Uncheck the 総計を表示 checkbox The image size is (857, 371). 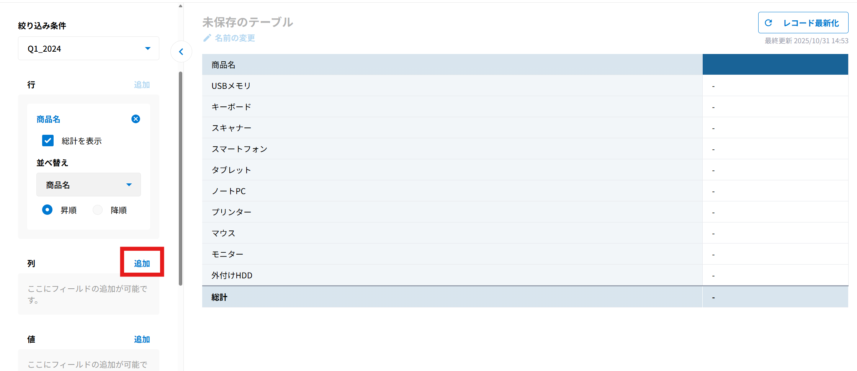click(x=48, y=141)
